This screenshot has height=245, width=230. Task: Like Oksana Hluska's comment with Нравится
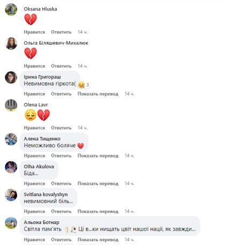point(34,32)
